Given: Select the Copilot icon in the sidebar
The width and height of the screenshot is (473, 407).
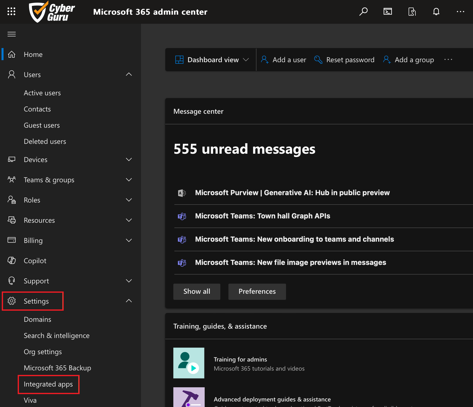Looking at the screenshot, I should pos(12,261).
